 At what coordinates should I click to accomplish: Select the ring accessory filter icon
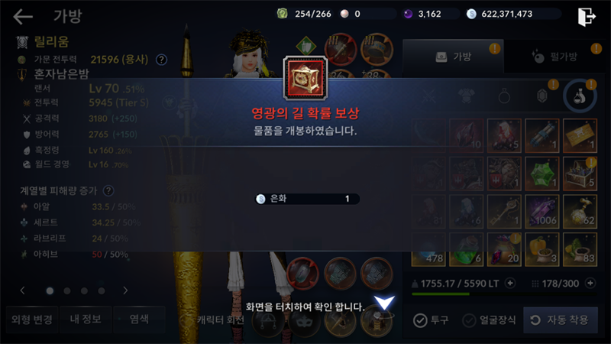504,96
